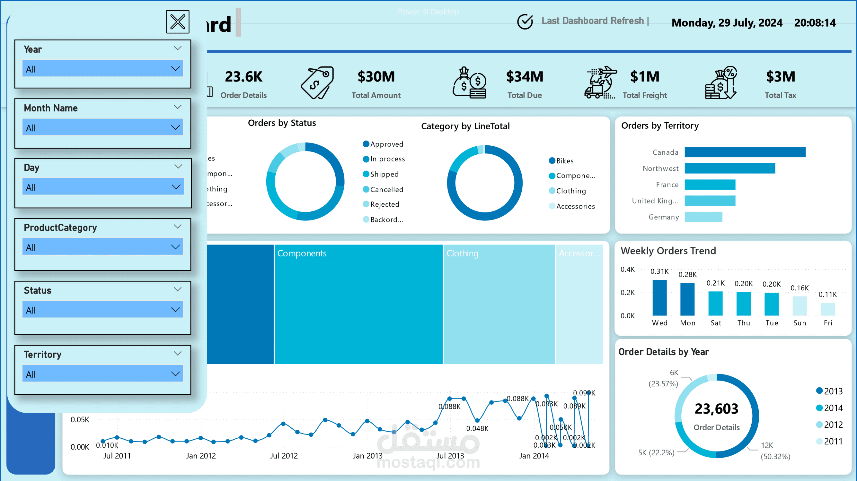Click the Total Amount price tag icon
The width and height of the screenshot is (857, 481).
click(317, 82)
